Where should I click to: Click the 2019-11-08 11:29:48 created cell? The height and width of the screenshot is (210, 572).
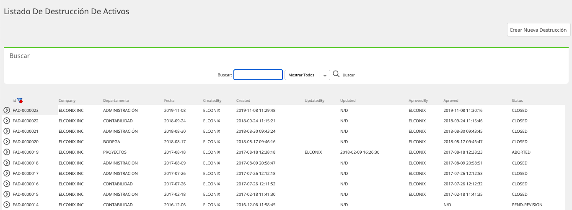tap(256, 111)
